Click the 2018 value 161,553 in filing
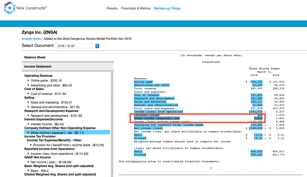Screen dimensions: 307x177 pos(278,82)
